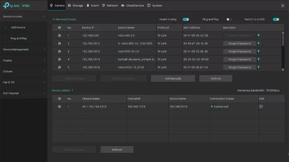The height and width of the screenshot is (162, 289).
Task: Add device 192.168.137.2 with plus icon
Action: 259,43
